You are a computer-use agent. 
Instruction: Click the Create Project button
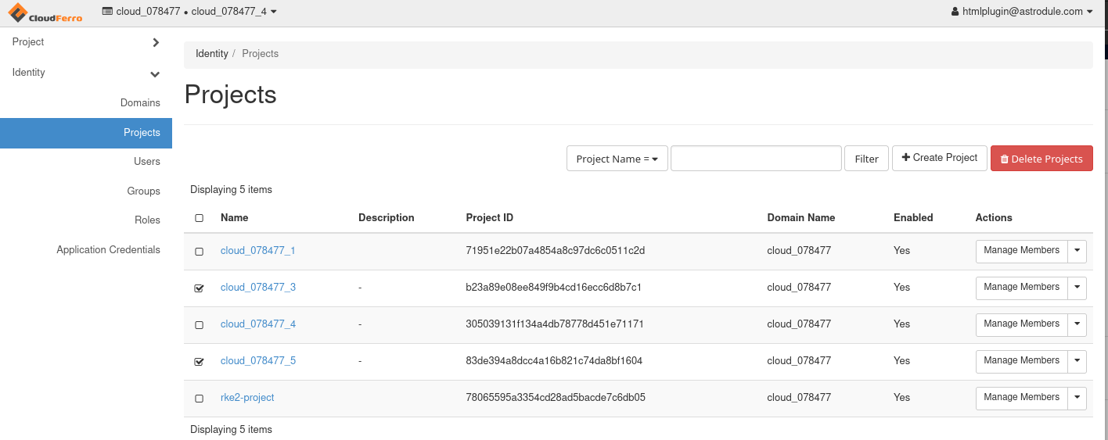[939, 158]
